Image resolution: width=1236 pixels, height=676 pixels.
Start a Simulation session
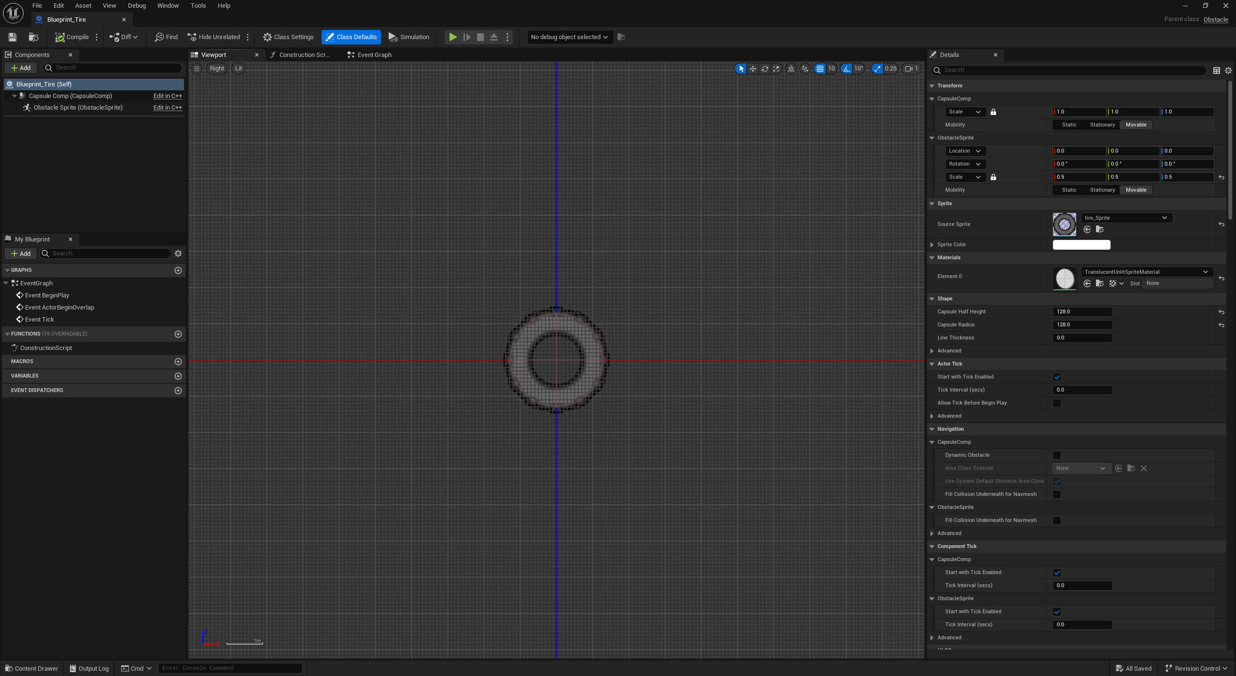pyautogui.click(x=408, y=37)
